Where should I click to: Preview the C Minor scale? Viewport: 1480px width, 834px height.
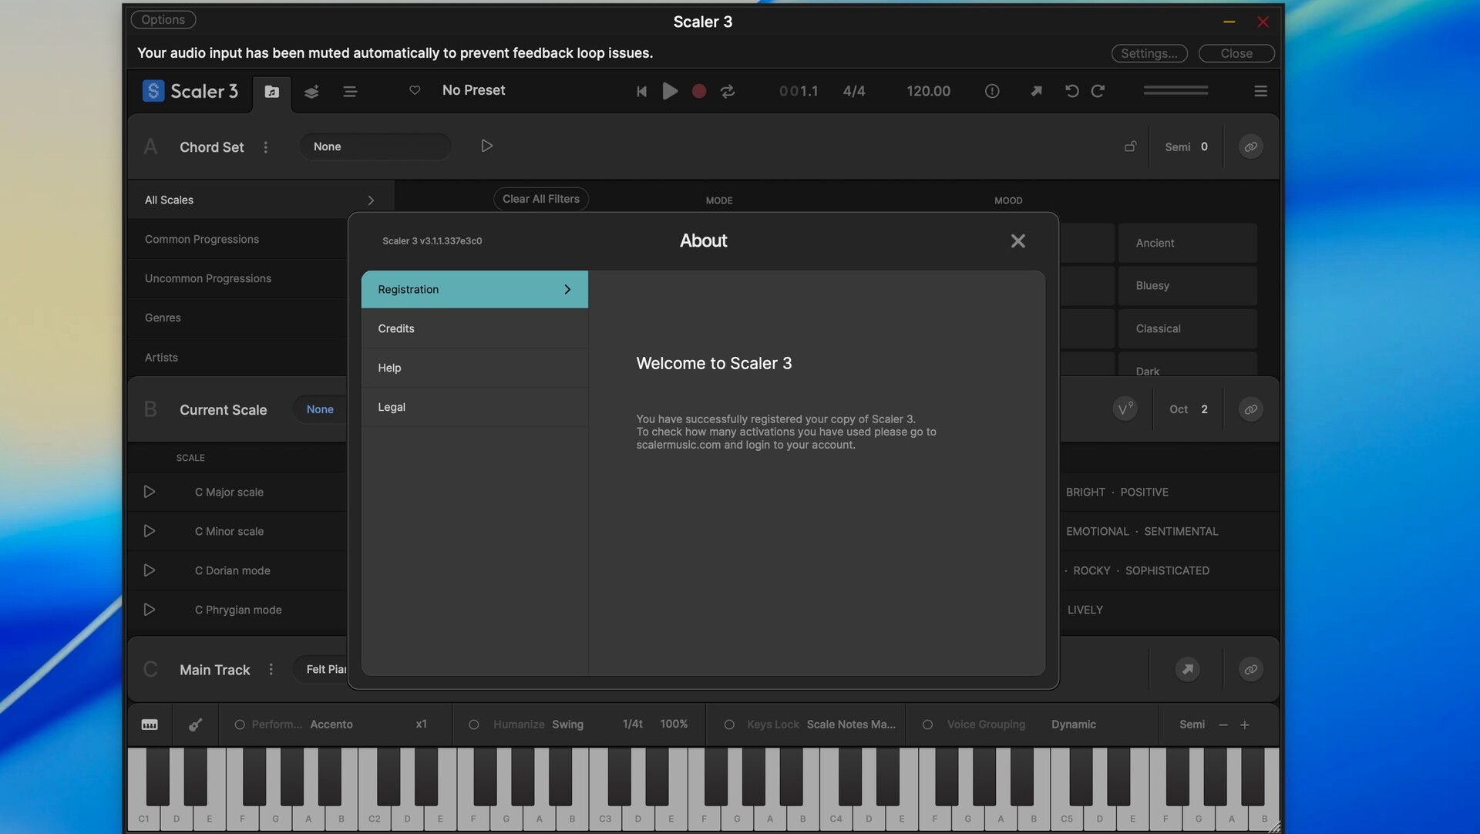coord(150,531)
